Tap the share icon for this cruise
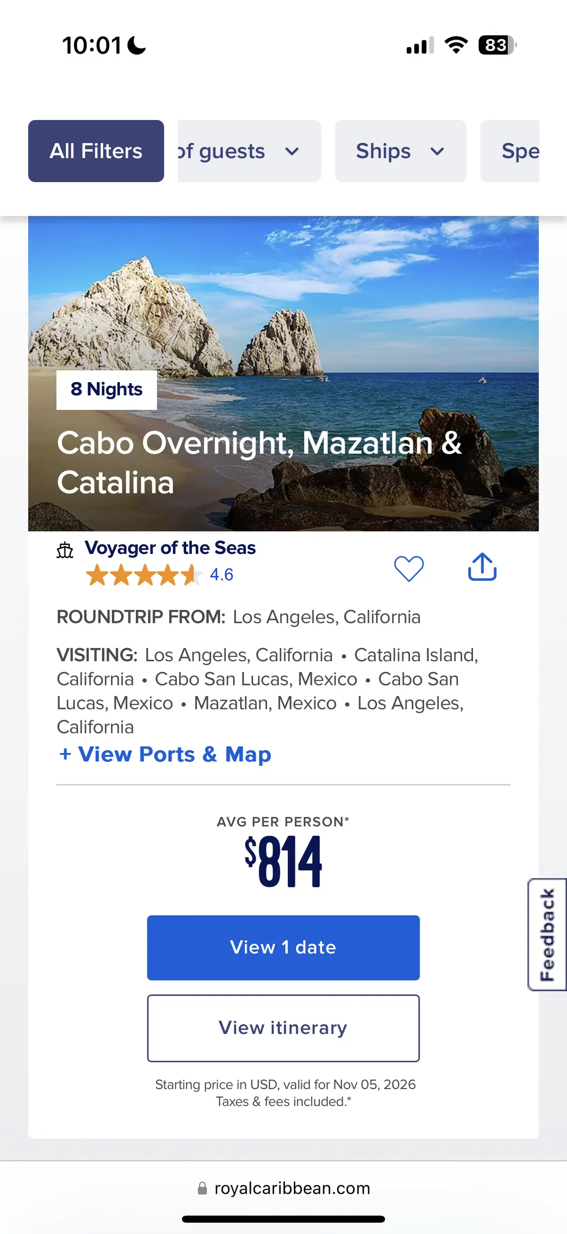 [x=482, y=567]
